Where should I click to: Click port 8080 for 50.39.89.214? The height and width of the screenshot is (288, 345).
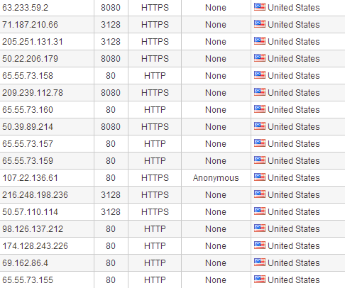111,127
